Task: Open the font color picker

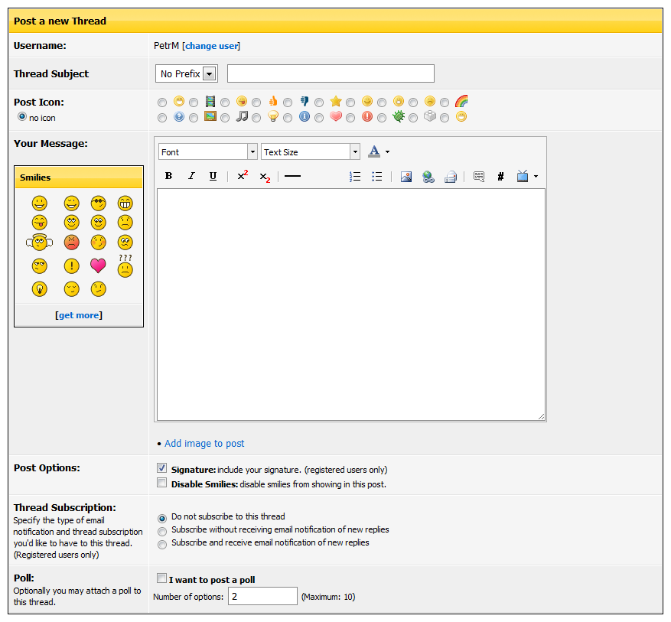Action: click(378, 152)
